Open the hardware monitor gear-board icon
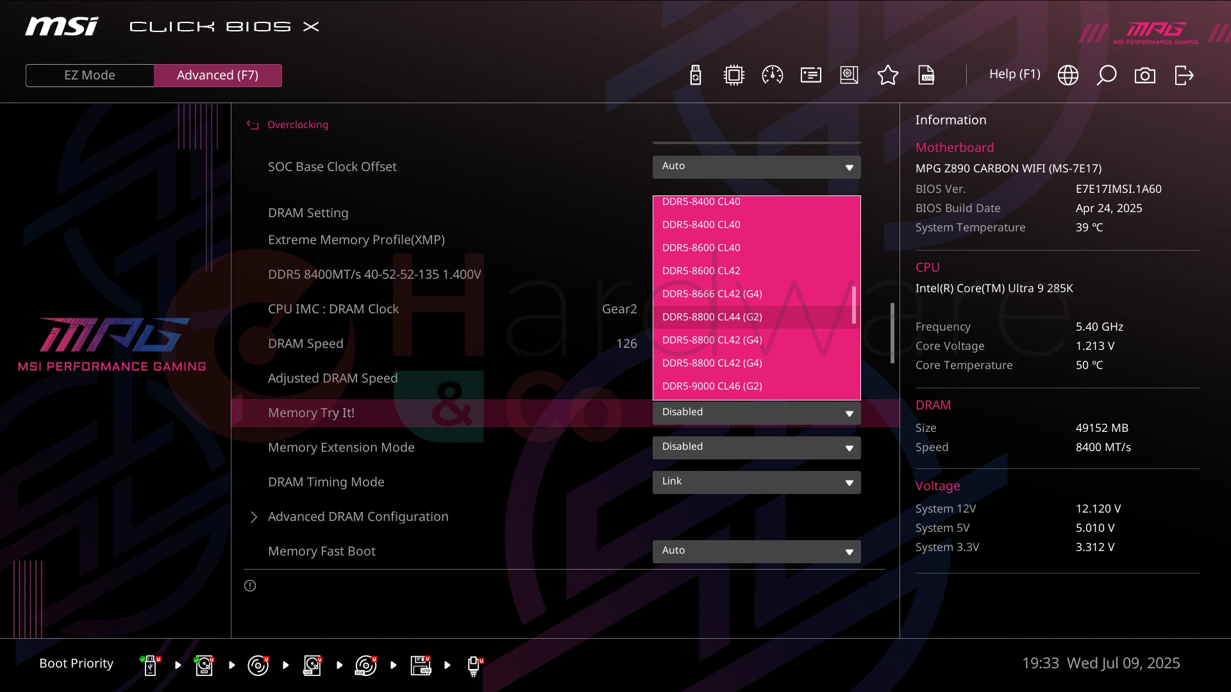This screenshot has height=692, width=1231. point(849,75)
